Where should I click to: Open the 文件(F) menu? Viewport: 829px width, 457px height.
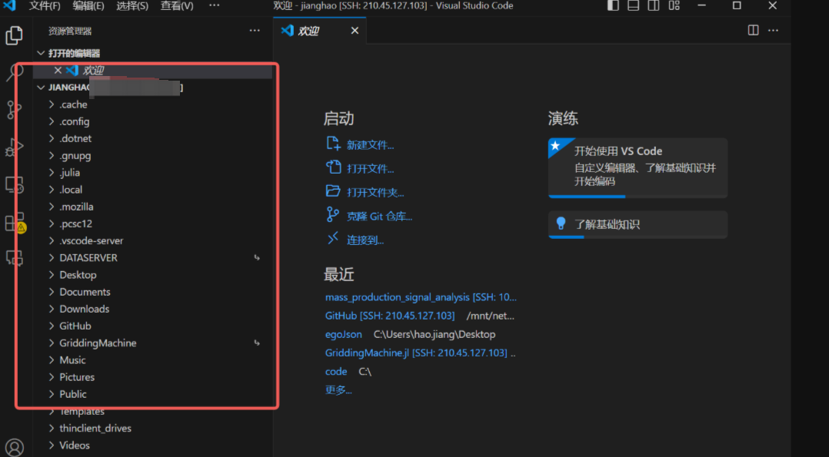click(x=45, y=6)
